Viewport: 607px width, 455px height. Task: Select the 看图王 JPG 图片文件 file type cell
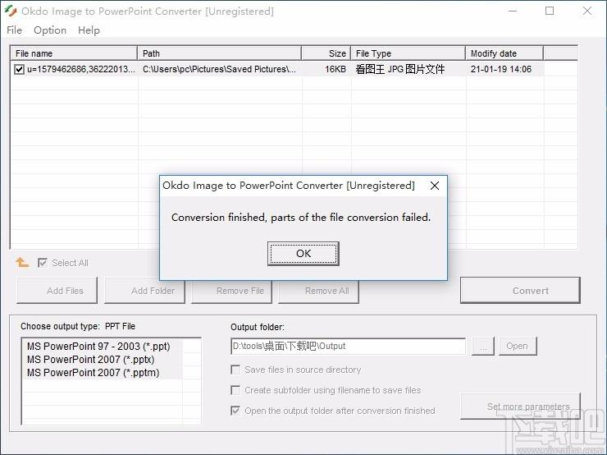point(400,69)
